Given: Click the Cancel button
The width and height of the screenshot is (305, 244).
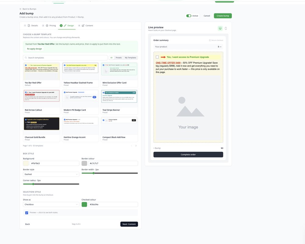Looking at the screenshot, I should [207, 16].
